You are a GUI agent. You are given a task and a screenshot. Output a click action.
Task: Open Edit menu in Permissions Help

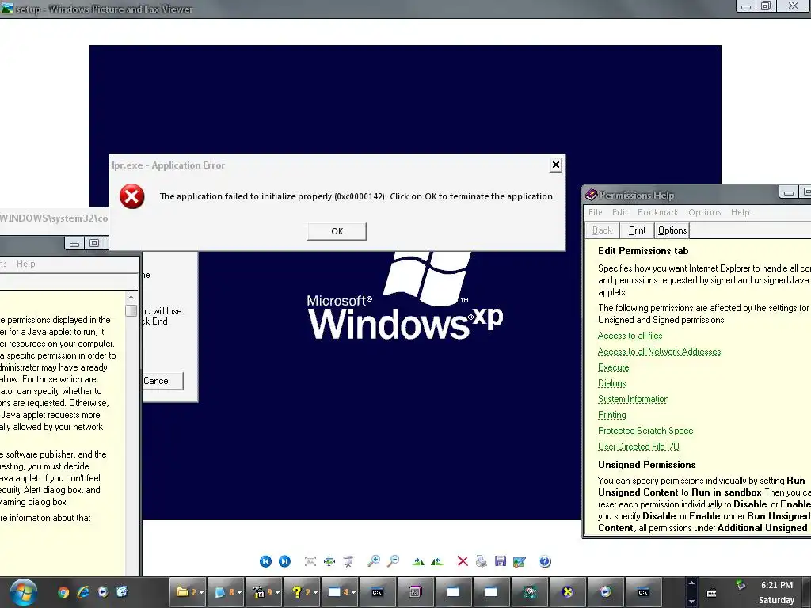[x=620, y=212]
